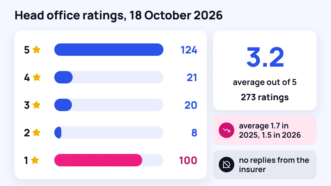Screen dimensions: 331x186
Task: Click the 124 count for five stars
Action: pos(189,50)
